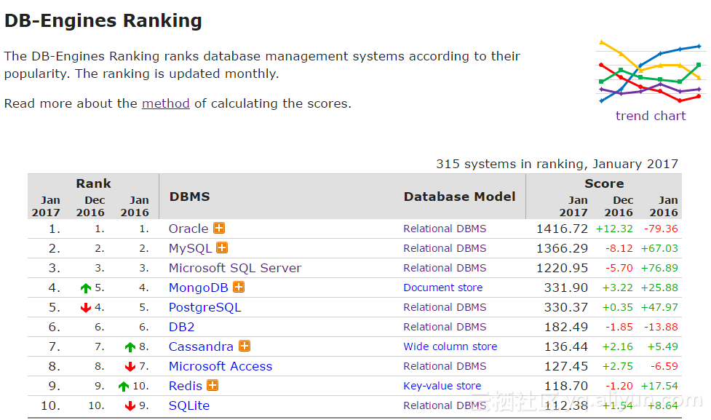Click the green up arrow in MongoDB row
The height and width of the screenshot is (420, 711).
(x=86, y=288)
